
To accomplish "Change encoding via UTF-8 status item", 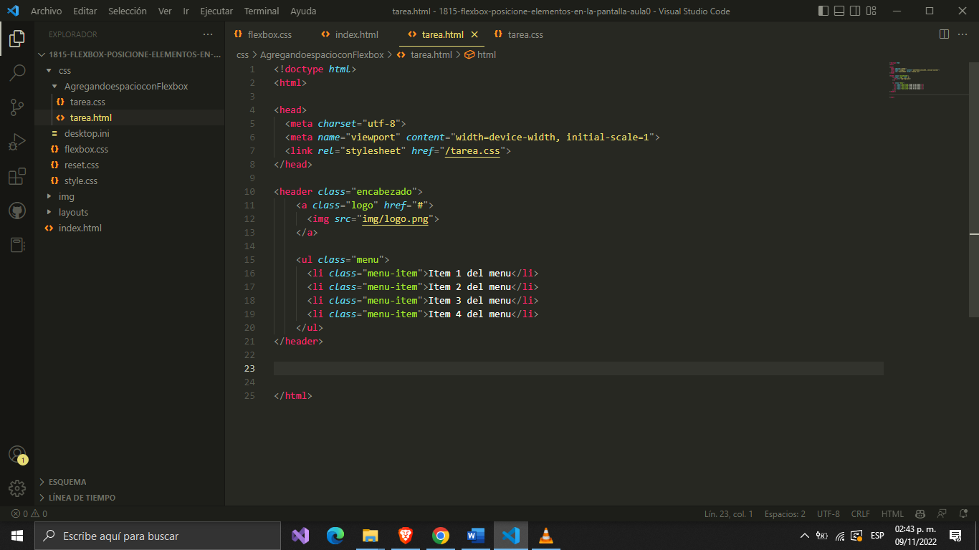I will [828, 513].
